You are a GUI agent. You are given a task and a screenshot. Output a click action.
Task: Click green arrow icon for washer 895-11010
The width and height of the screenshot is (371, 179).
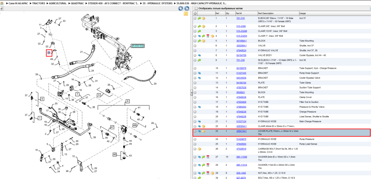pyautogui.click(x=203, y=165)
